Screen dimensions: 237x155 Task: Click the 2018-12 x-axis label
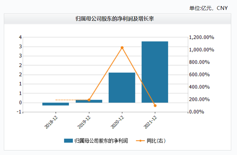51,122
